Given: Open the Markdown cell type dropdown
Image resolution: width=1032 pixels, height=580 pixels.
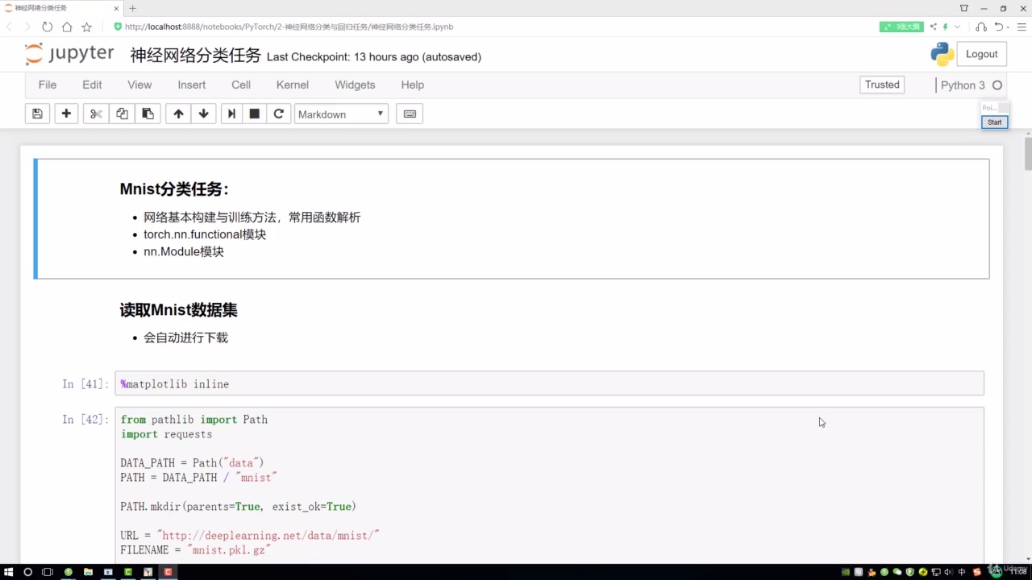Looking at the screenshot, I should 340,114.
